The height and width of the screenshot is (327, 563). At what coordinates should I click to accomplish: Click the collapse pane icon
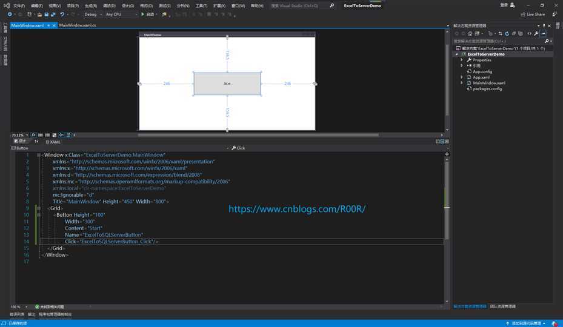tap(447, 142)
